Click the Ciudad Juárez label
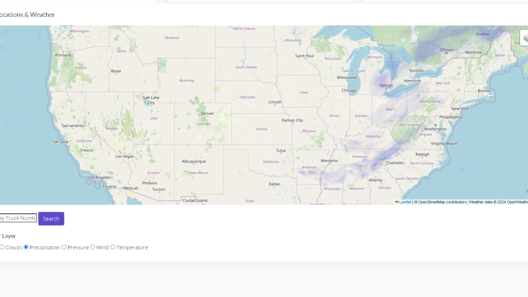 click(195, 200)
